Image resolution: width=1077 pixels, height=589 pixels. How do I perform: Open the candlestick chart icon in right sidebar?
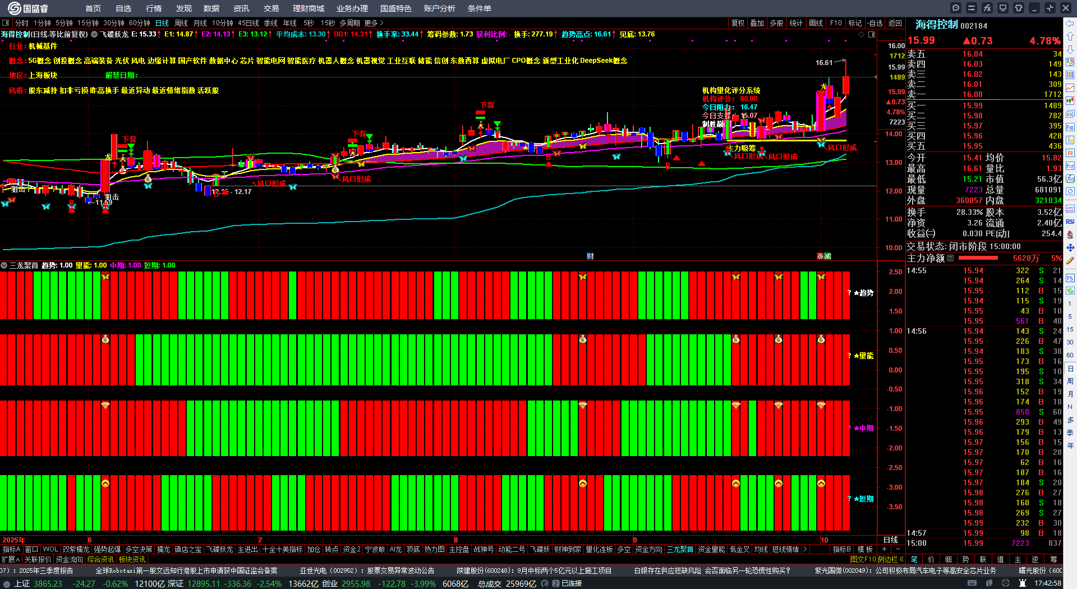[x=1070, y=100]
